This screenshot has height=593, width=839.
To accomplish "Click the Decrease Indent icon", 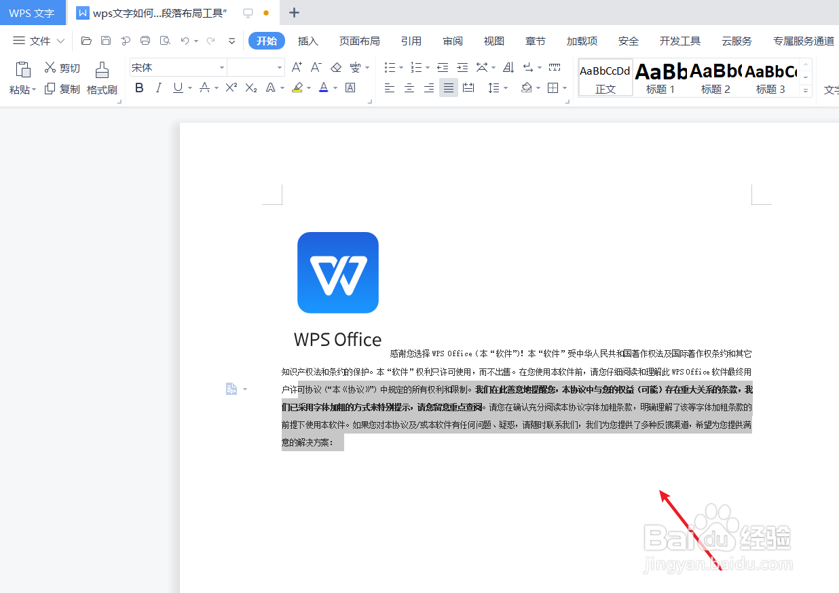I will pos(443,67).
